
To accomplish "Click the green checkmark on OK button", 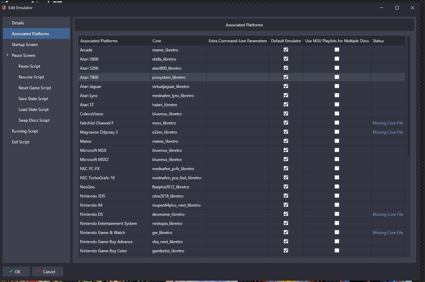I will (x=11, y=272).
